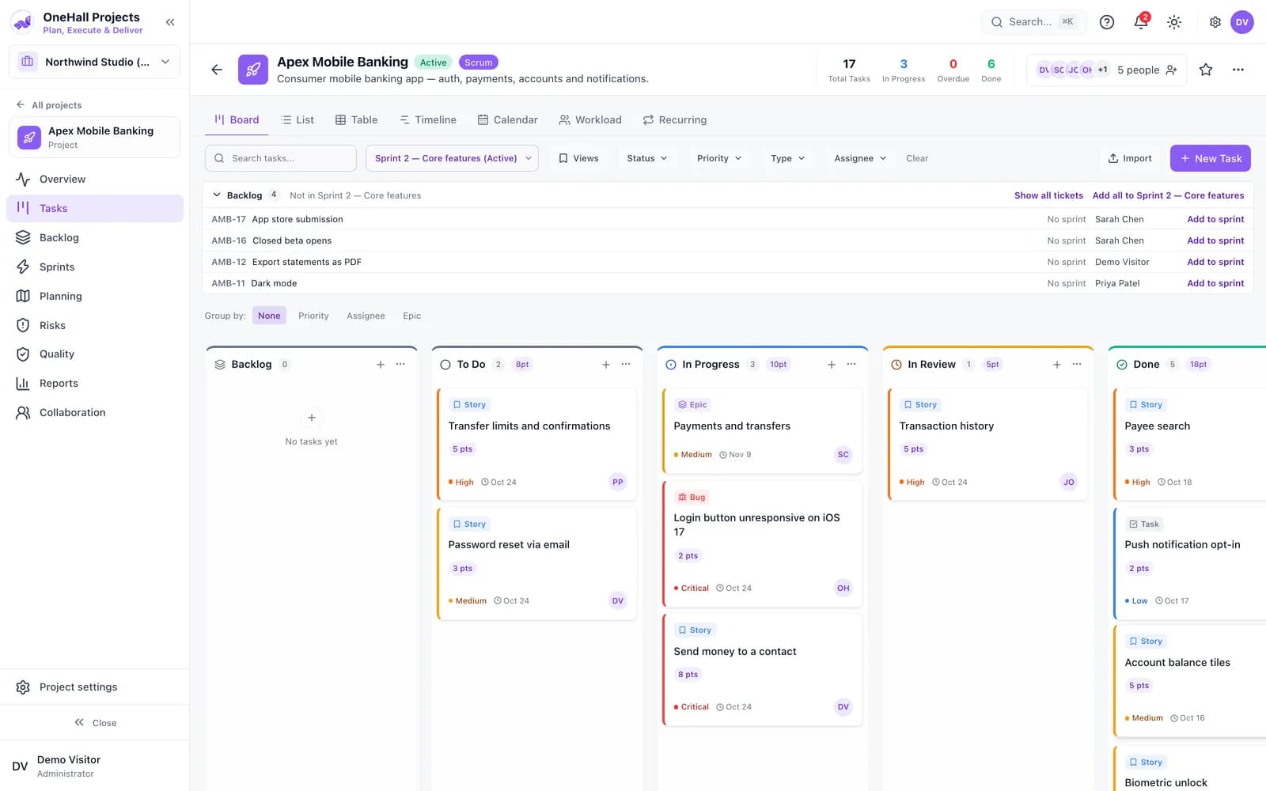Open the help question mark icon
This screenshot has width=1266, height=791.
[x=1107, y=22]
